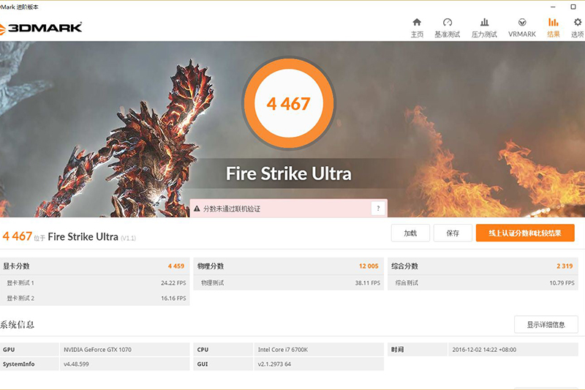Image resolution: width=585 pixels, height=390 pixels.
Task: Click the physics score value 12 005
Action: tap(369, 266)
